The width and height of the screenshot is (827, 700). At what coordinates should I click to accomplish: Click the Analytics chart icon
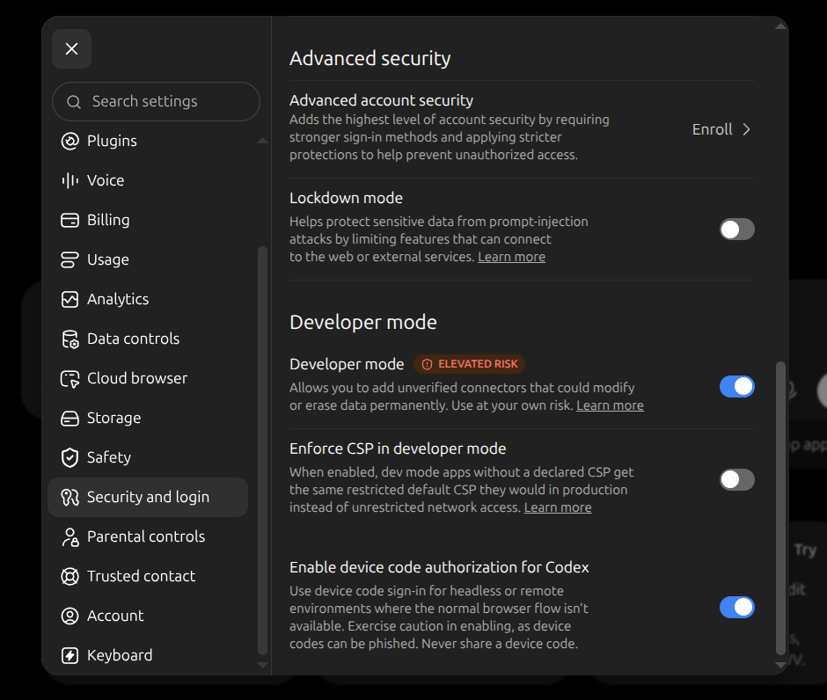coord(70,299)
